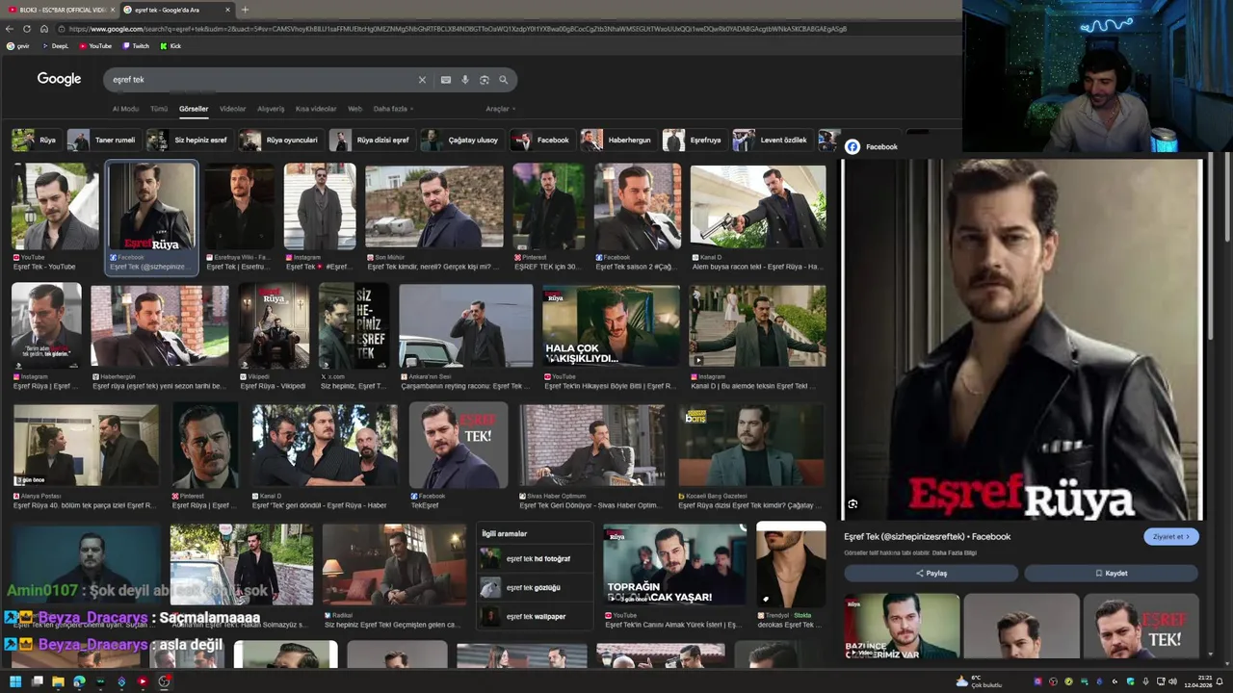Search by image with Lens icon
The height and width of the screenshot is (693, 1233).
coord(484,80)
